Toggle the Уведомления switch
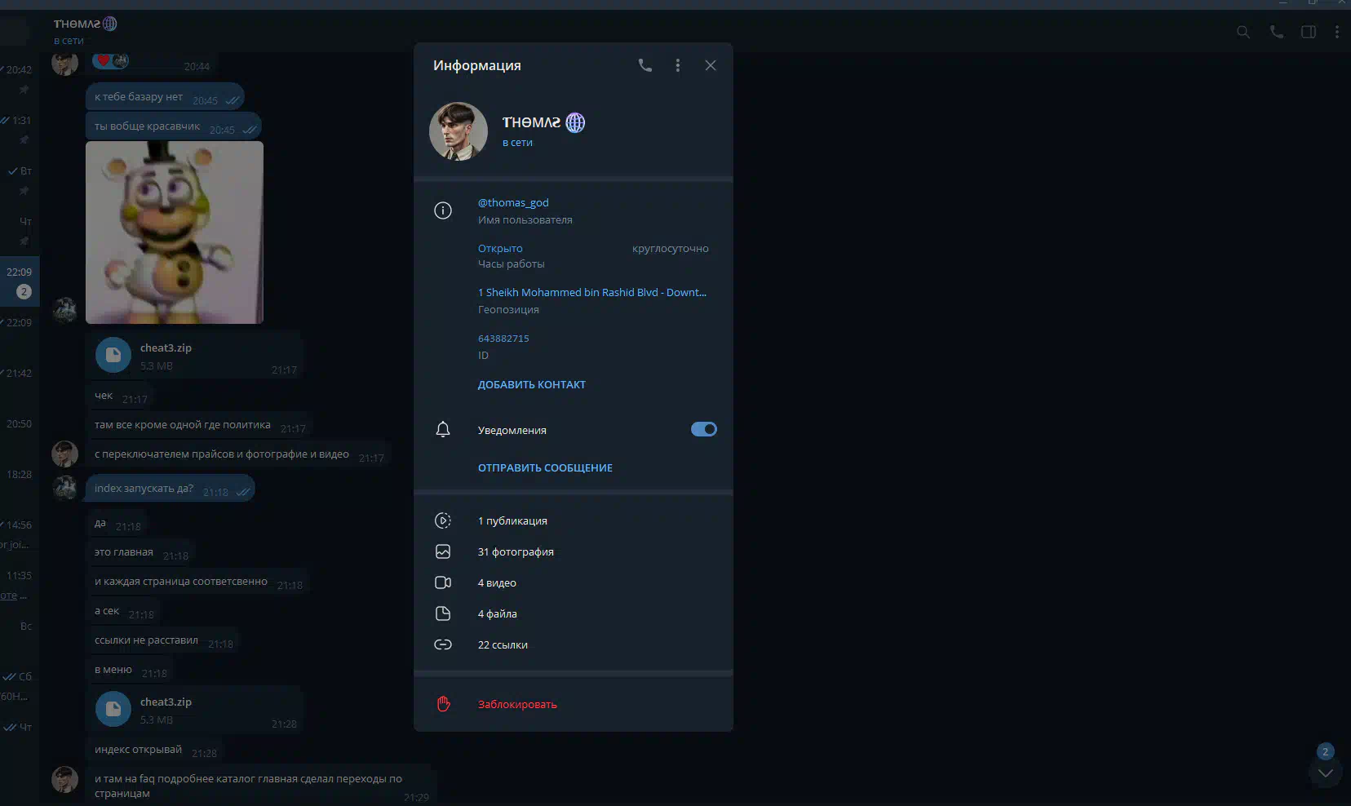 (x=704, y=429)
